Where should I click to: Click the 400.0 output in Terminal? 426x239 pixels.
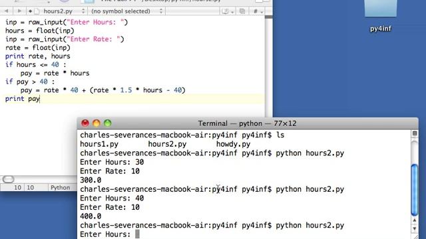point(91,216)
